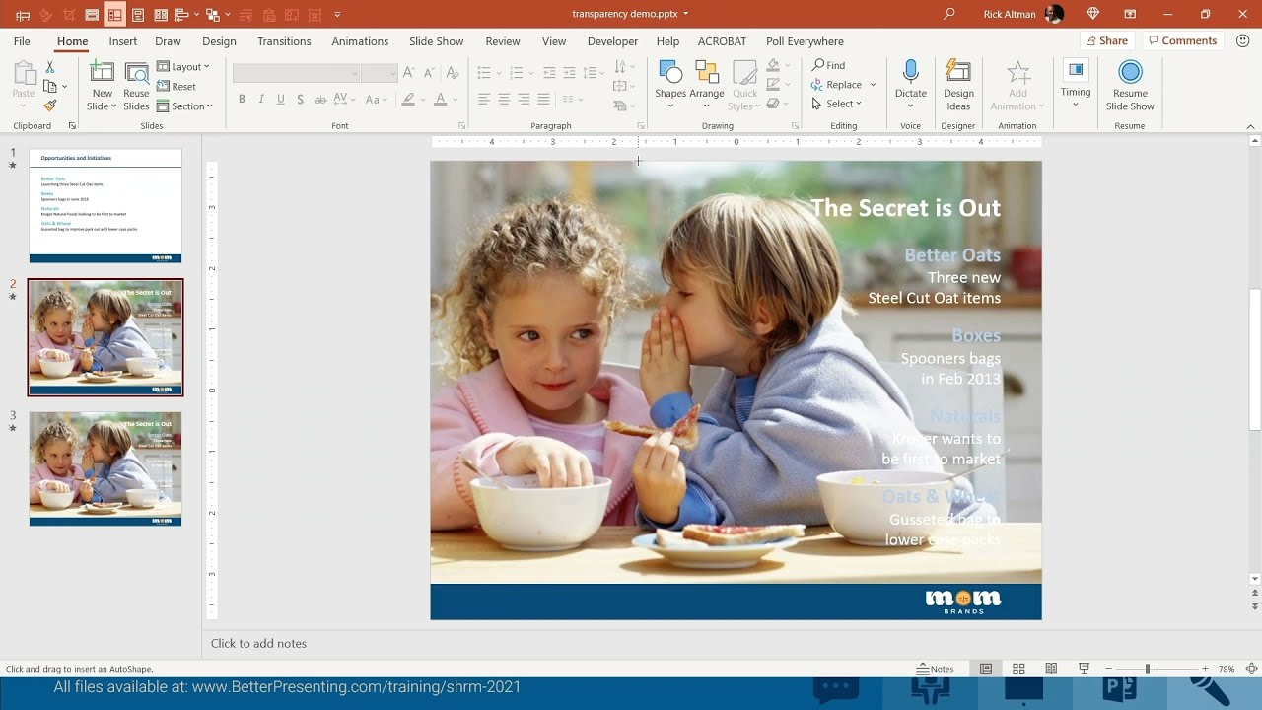Image resolution: width=1262 pixels, height=710 pixels.
Task: Click Fit slide to window icon
Action: click(1251, 669)
